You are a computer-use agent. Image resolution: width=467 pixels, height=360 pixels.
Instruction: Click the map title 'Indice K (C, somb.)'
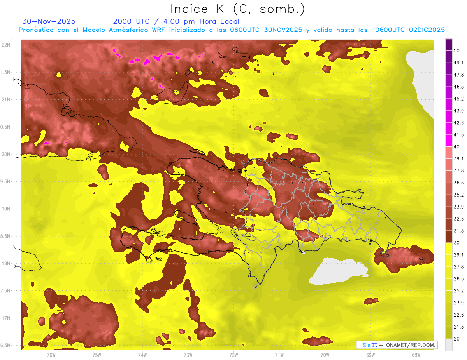pyautogui.click(x=237, y=9)
